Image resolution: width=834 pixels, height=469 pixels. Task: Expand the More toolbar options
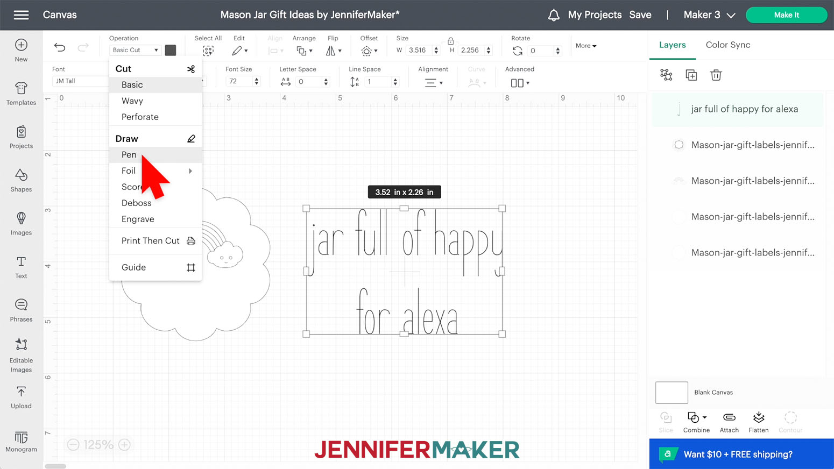(x=586, y=46)
